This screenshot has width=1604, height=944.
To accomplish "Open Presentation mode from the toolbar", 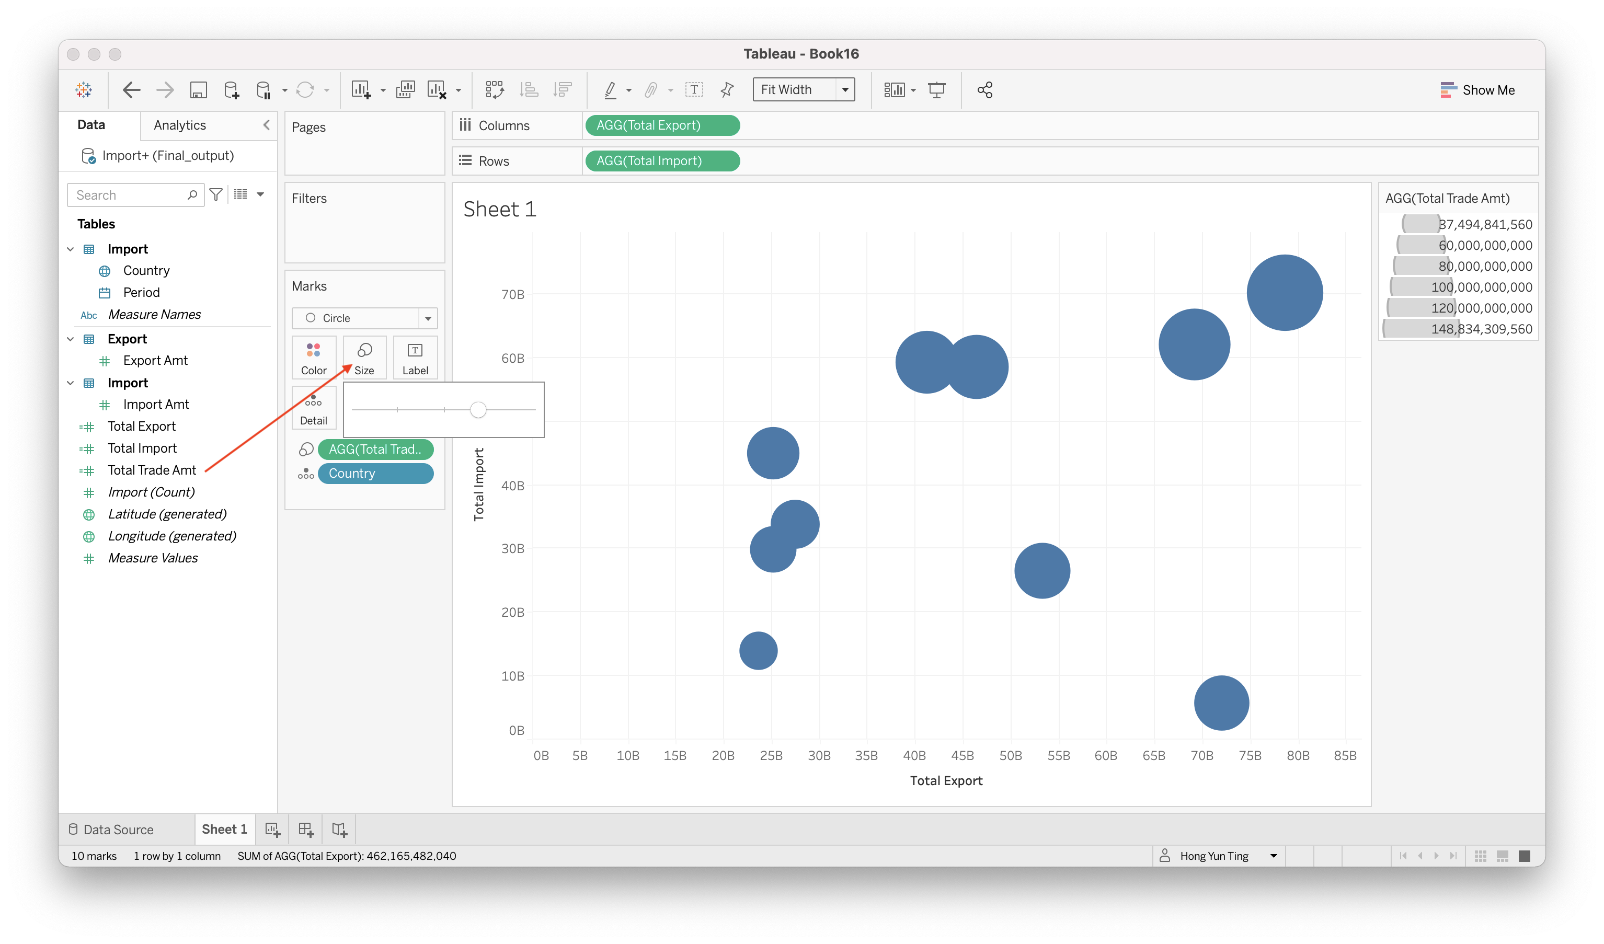I will (936, 90).
